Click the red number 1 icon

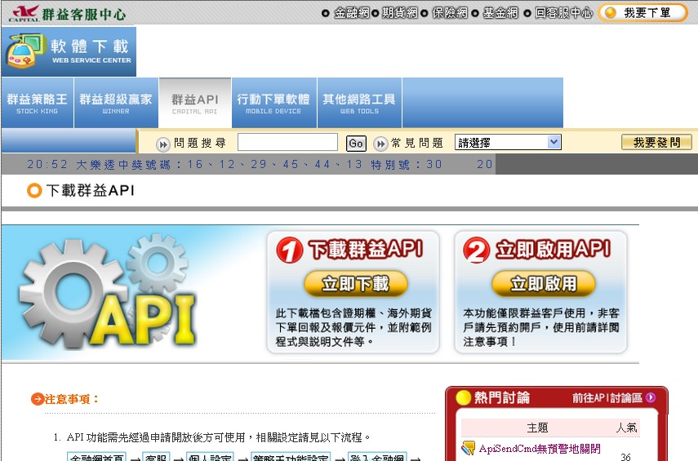coord(289,250)
